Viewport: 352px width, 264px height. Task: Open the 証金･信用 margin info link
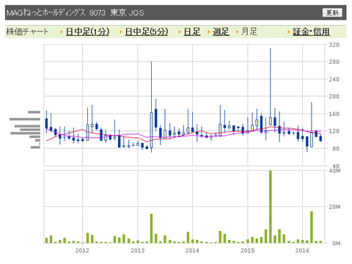312,32
